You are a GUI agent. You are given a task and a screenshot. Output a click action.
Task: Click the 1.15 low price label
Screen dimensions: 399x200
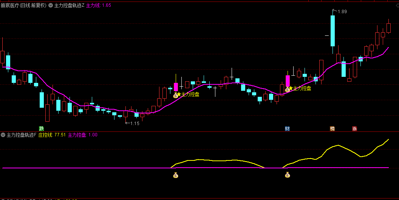pyautogui.click(x=135, y=124)
